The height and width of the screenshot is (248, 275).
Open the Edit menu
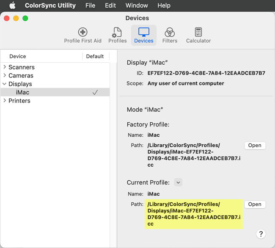(110, 6)
